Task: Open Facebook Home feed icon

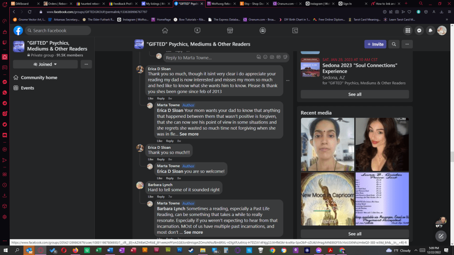Action: 165,31
